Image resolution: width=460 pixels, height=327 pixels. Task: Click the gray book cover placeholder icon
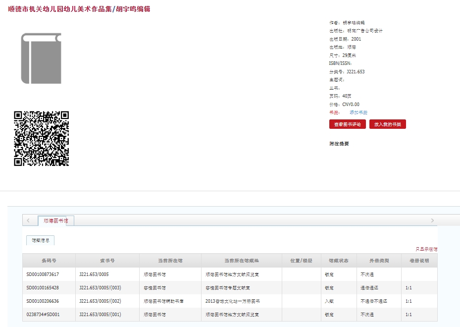coord(41,58)
